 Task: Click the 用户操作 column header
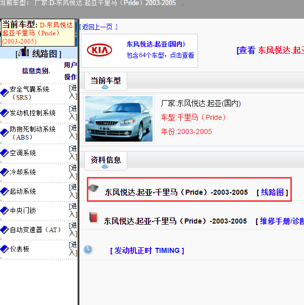pos(70,71)
